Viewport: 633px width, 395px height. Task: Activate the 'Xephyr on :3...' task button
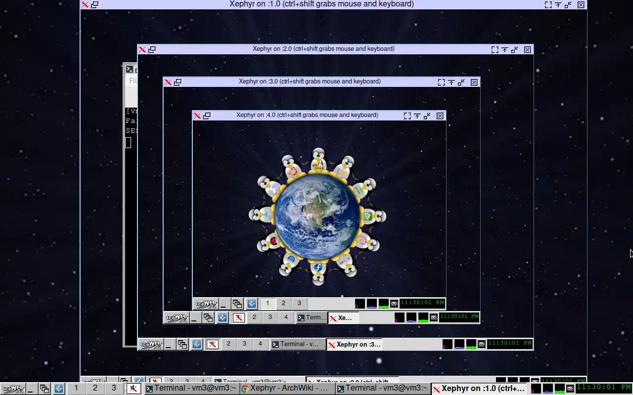[355, 344]
